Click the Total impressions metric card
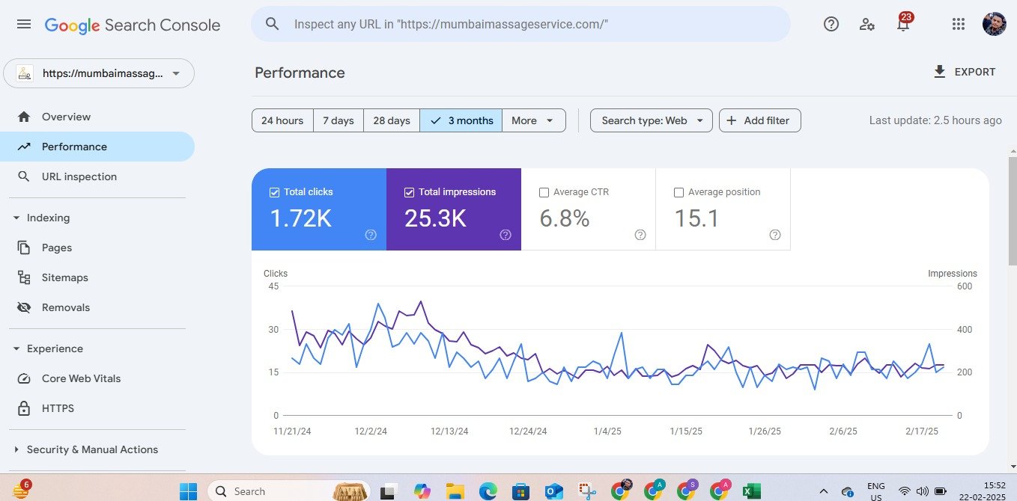Image resolution: width=1017 pixels, height=501 pixels. coord(454,209)
